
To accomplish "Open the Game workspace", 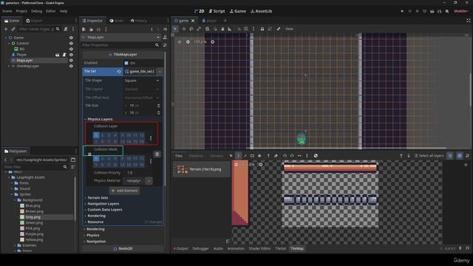I will [x=238, y=11].
